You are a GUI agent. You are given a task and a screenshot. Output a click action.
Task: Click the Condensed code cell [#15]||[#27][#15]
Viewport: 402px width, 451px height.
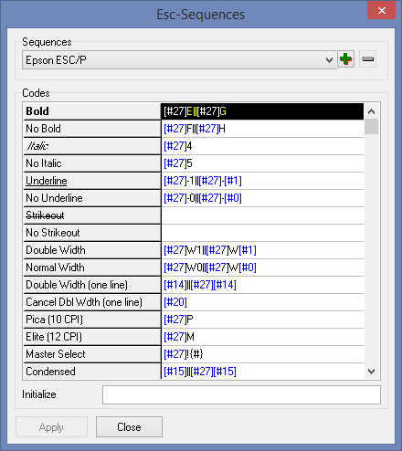point(262,372)
